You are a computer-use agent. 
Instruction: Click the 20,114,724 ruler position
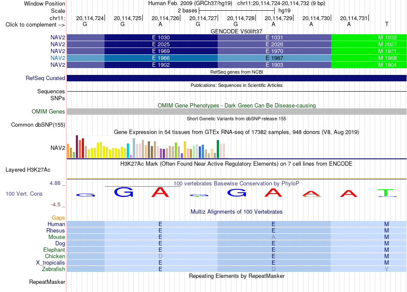(90, 18)
